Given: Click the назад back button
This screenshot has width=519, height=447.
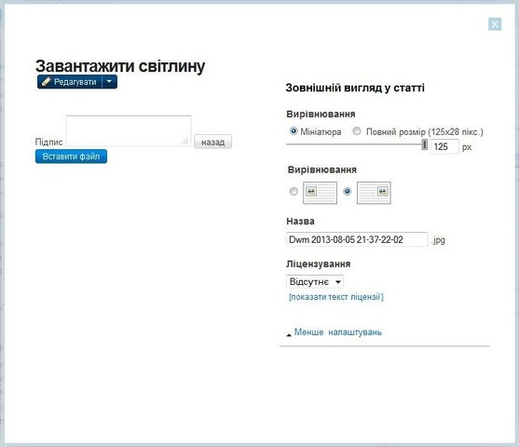Looking at the screenshot, I should point(212,142).
